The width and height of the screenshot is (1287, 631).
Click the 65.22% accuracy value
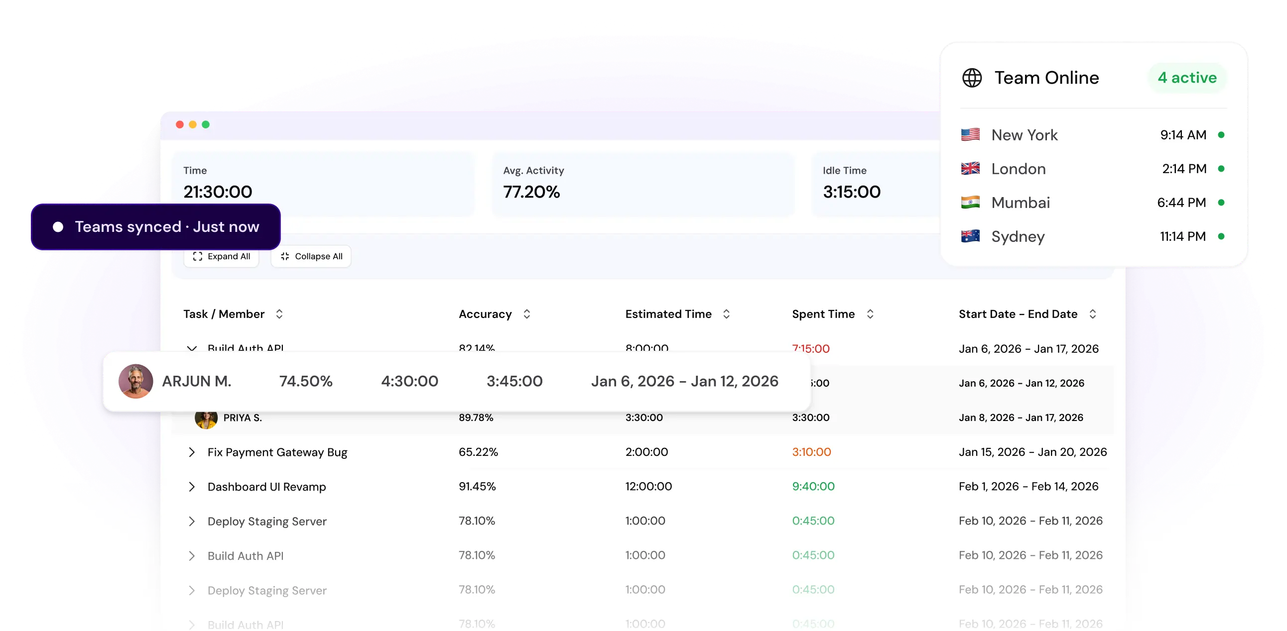click(478, 452)
